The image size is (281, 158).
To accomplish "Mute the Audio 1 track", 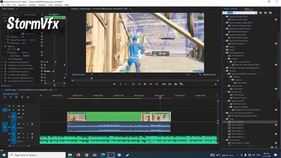I will click(23, 124).
